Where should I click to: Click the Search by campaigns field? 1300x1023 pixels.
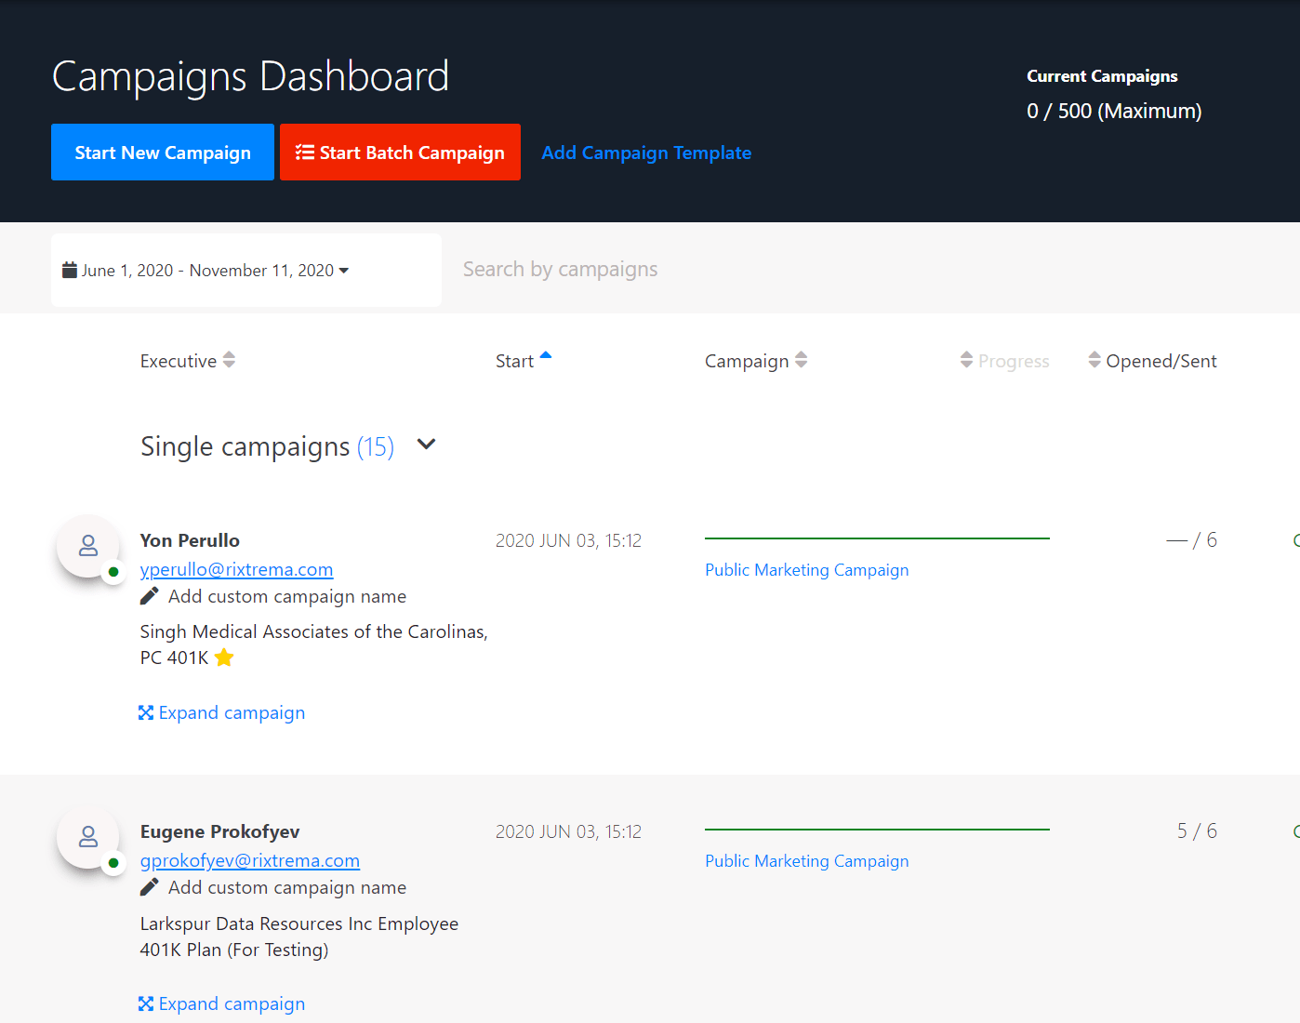pos(744,270)
